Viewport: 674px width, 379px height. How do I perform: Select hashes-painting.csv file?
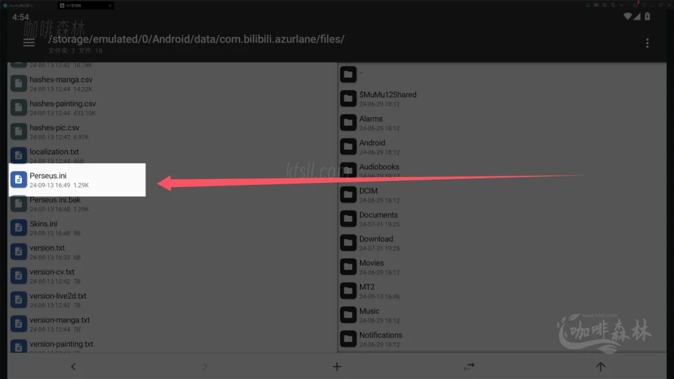(172, 108)
